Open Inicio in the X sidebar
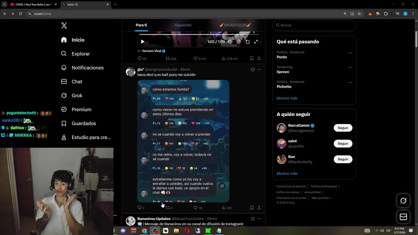This screenshot has width=418, height=235. pyautogui.click(x=73, y=40)
